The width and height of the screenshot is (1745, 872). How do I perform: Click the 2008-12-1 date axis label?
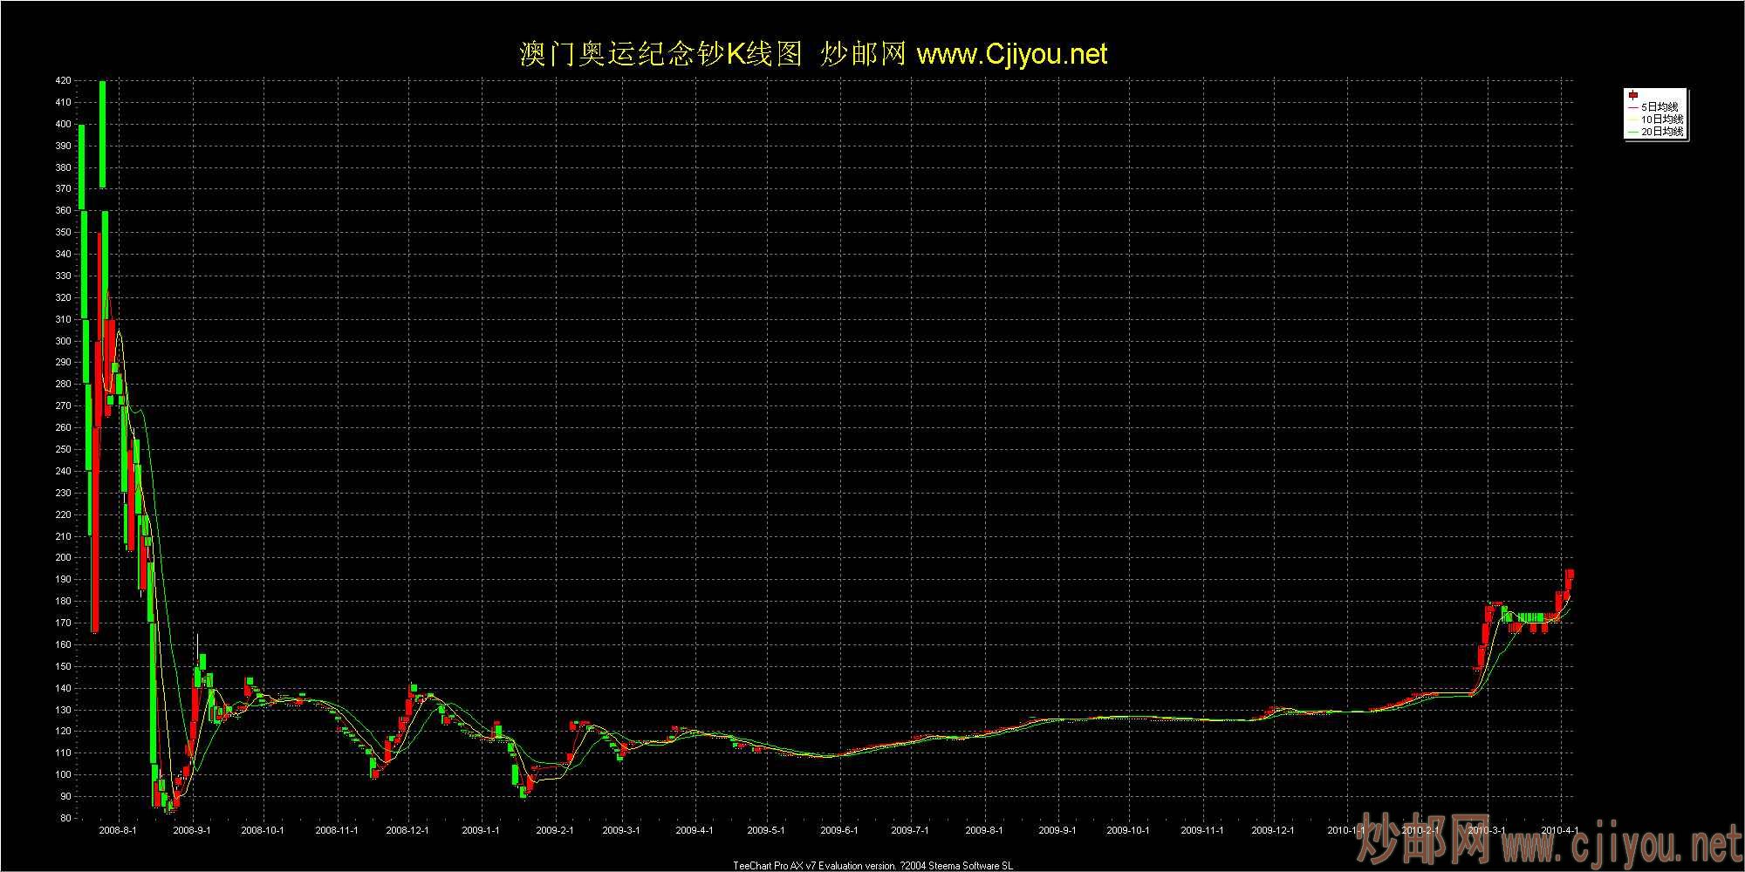[407, 830]
